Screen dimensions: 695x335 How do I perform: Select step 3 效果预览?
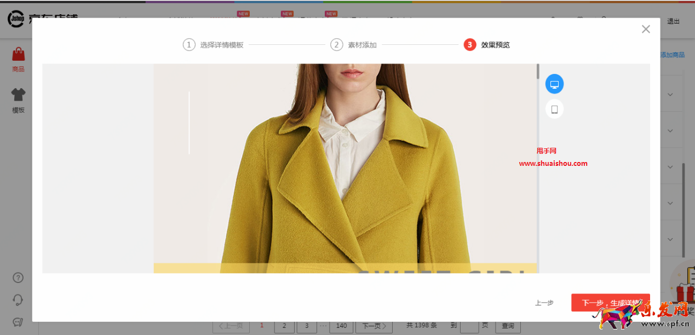pos(487,45)
